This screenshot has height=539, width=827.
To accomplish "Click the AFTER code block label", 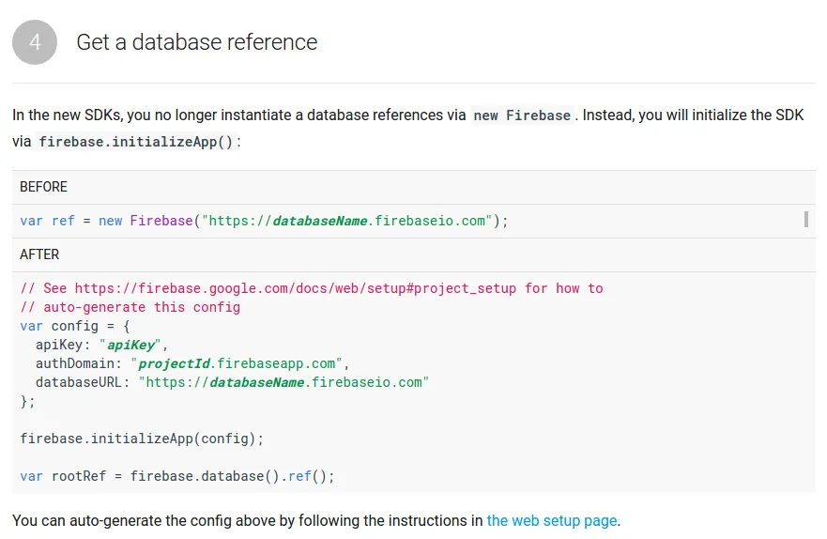I will 39,254.
